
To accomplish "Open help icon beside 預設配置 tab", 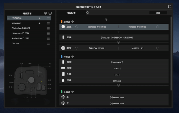I will click(88, 13).
